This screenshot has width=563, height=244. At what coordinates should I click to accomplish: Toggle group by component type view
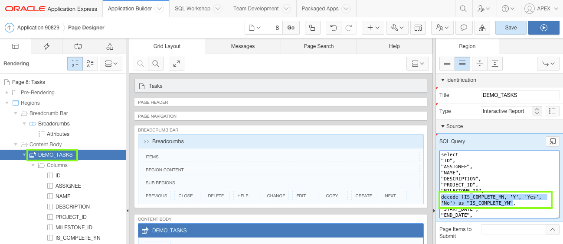tap(90, 64)
